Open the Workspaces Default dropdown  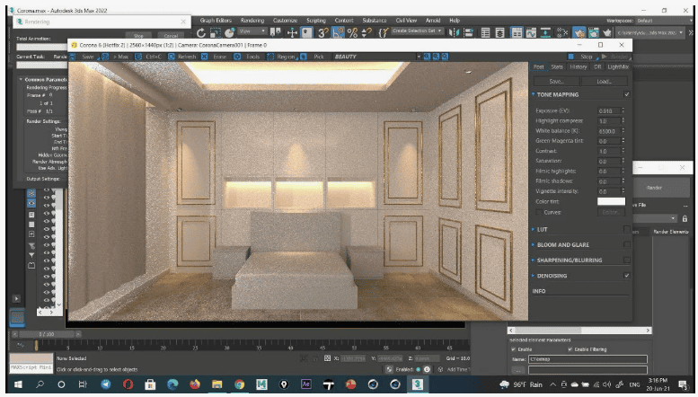[x=662, y=21]
